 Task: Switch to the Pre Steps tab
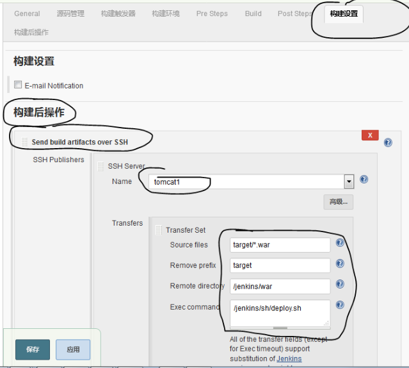(x=212, y=13)
